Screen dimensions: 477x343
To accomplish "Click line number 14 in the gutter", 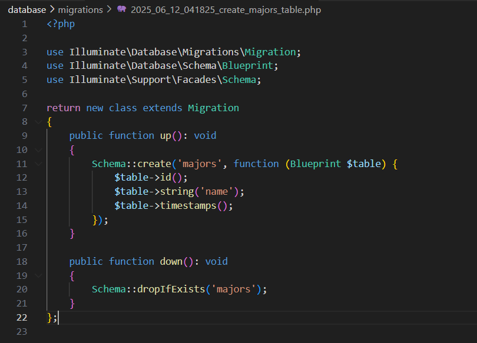I will pyautogui.click(x=22, y=206).
